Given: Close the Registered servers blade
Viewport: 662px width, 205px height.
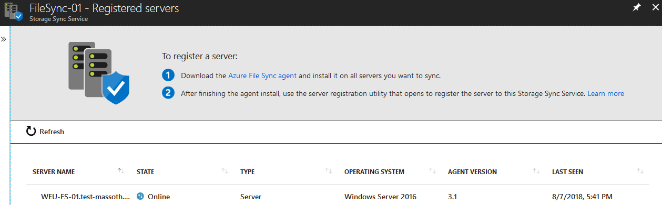Looking at the screenshot, I should (655, 8).
